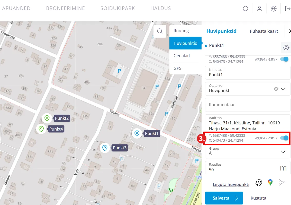The height and width of the screenshot is (205, 291).
Task: Clear the Otstarve field selection
Action: [276, 89]
